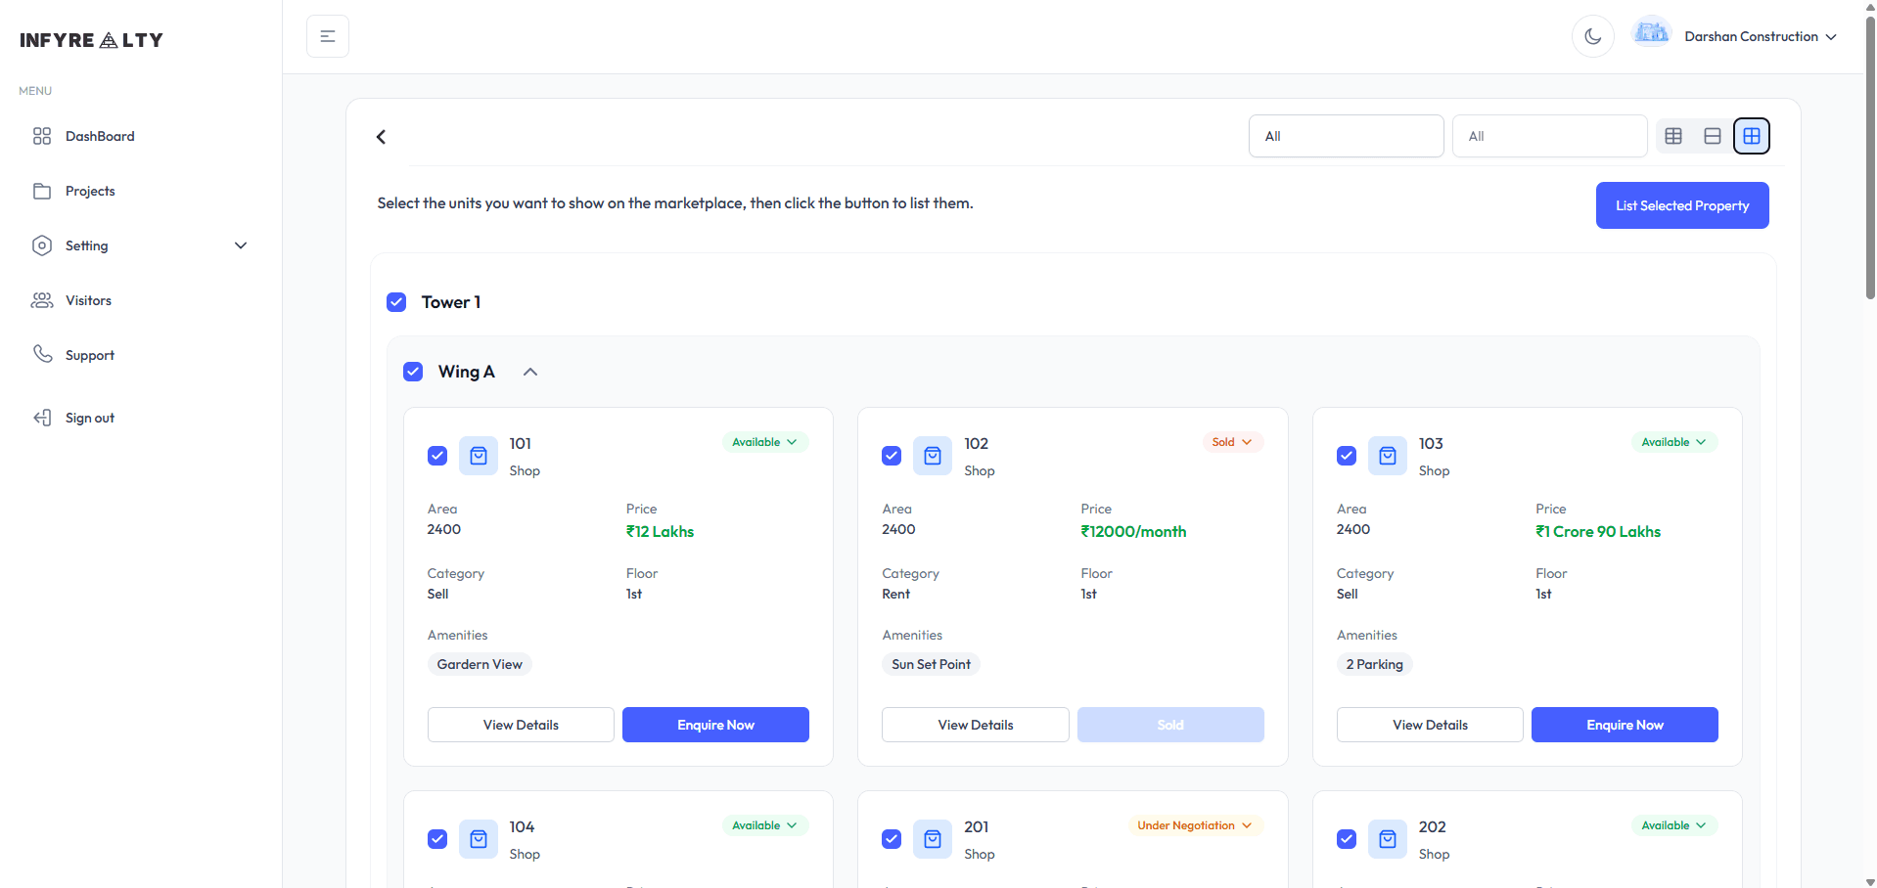1877x888 pixels.
Task: Expand the Setting submenu chevron
Action: point(241,245)
